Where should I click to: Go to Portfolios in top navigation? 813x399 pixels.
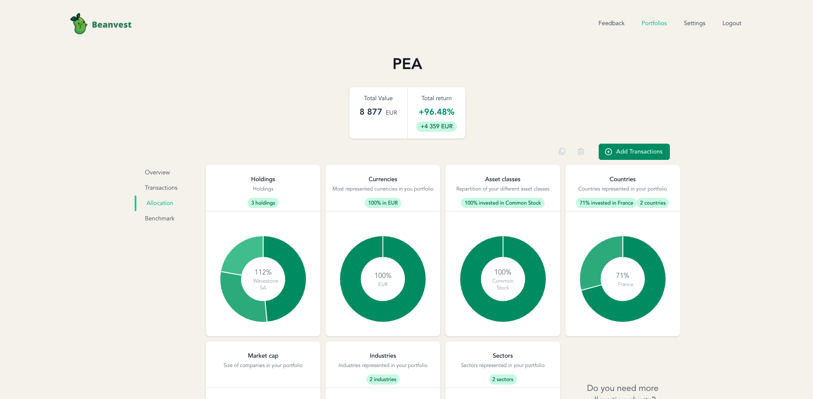pyautogui.click(x=654, y=23)
